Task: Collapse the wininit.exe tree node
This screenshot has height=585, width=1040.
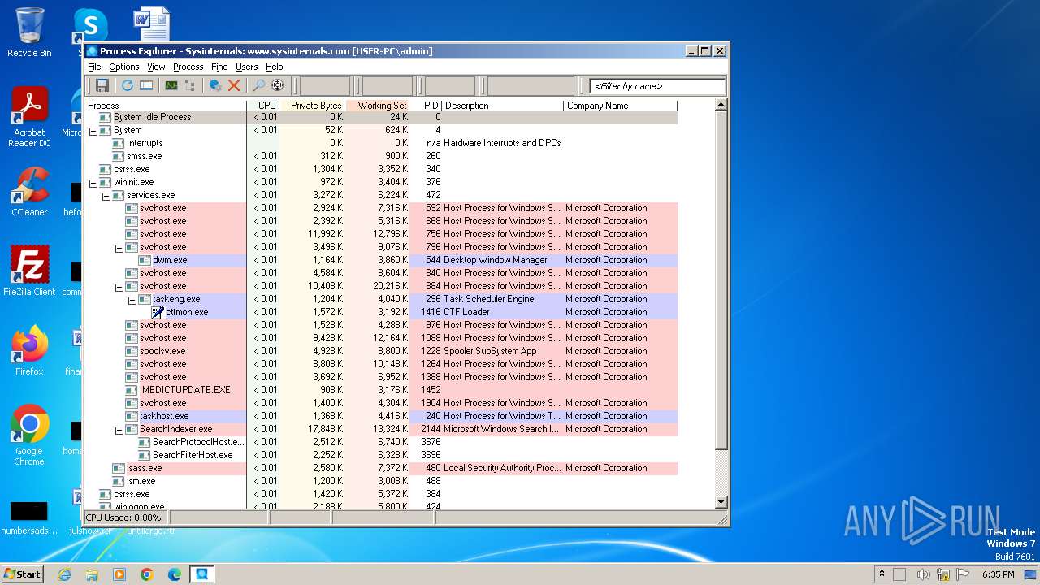Action: (x=93, y=182)
